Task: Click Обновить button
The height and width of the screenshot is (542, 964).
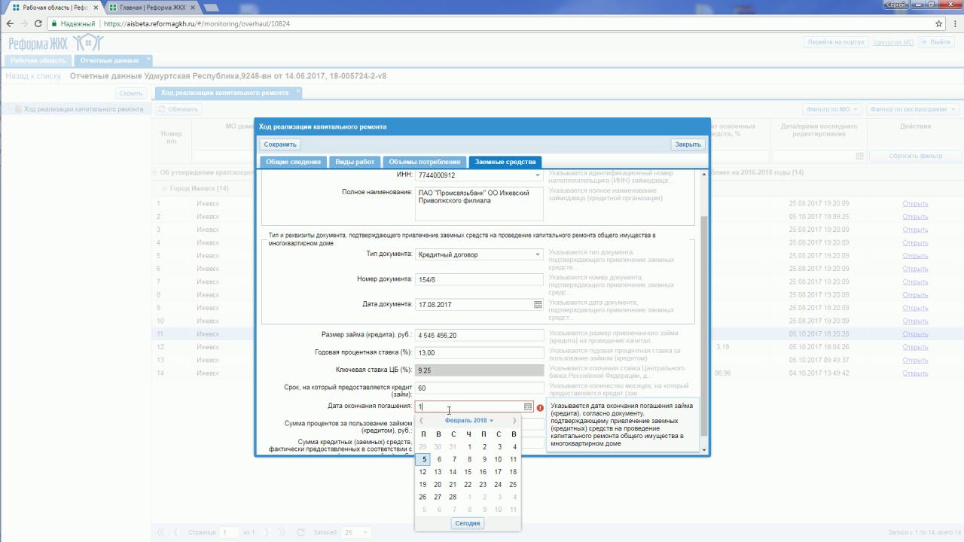Action: coord(178,109)
